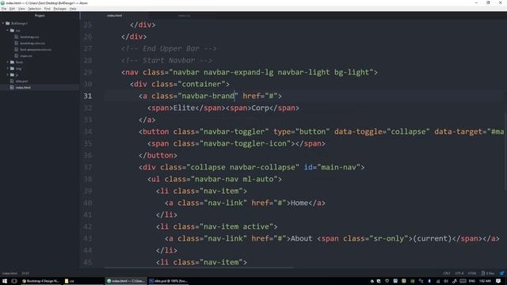This screenshot has width=507, height=285.
Task: Click the index.html file icon in tree
Action: pos(12,88)
